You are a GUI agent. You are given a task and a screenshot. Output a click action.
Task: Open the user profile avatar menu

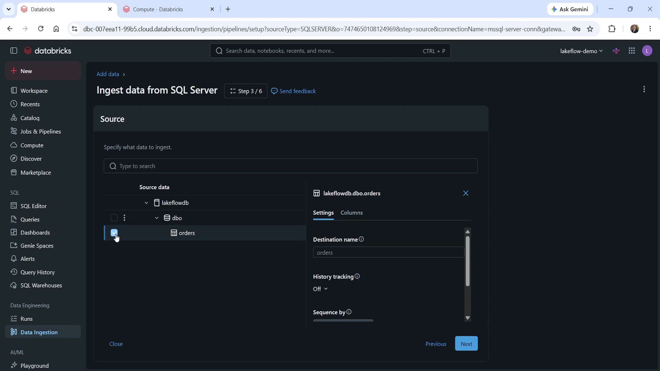coord(647,51)
